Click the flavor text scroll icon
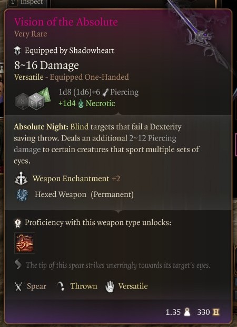Viewport: 237px width, 327px height. (x=18, y=264)
